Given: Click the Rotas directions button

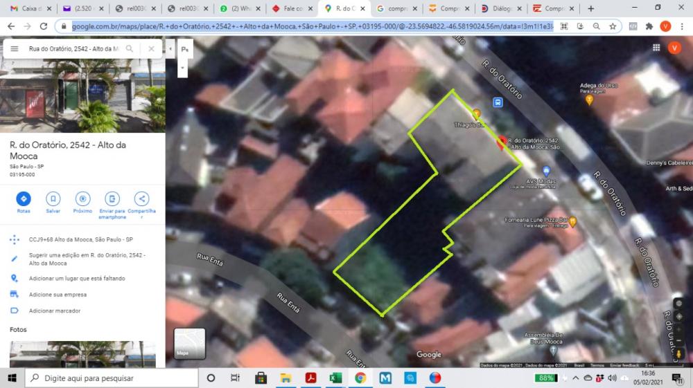Looking at the screenshot, I should (24, 199).
